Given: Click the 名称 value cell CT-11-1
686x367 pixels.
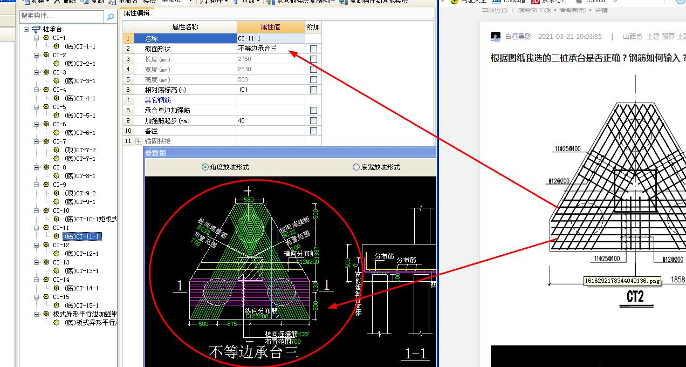Looking at the screenshot, I should (x=271, y=38).
